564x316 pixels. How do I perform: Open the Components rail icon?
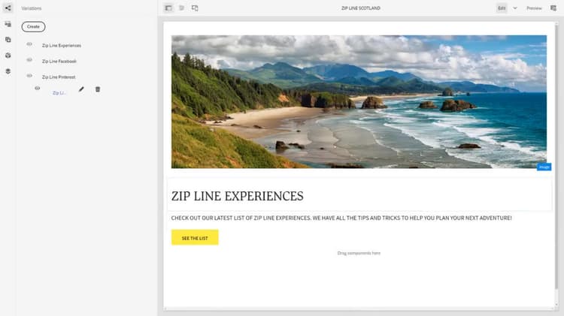pos(8,40)
